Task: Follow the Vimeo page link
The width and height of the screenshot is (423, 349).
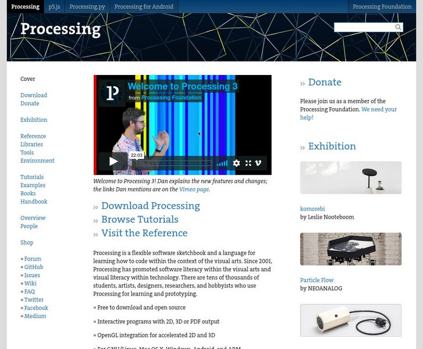Action: click(194, 190)
